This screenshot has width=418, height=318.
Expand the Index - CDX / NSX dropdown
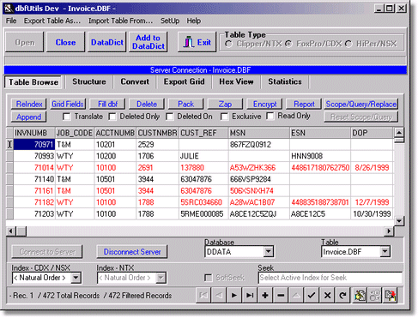click(x=76, y=278)
